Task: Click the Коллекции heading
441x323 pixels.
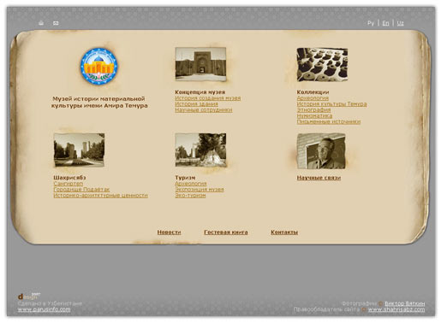Action: coord(313,92)
